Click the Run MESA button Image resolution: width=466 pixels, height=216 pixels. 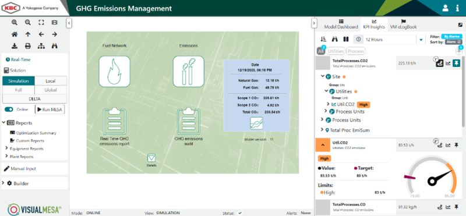[50, 109]
